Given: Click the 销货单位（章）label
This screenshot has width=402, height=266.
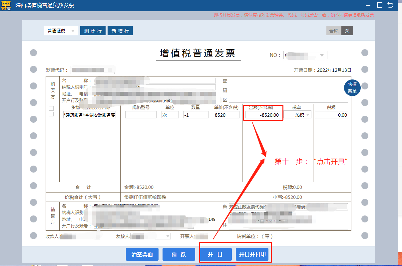Looking at the screenshot, I should [x=255, y=236].
